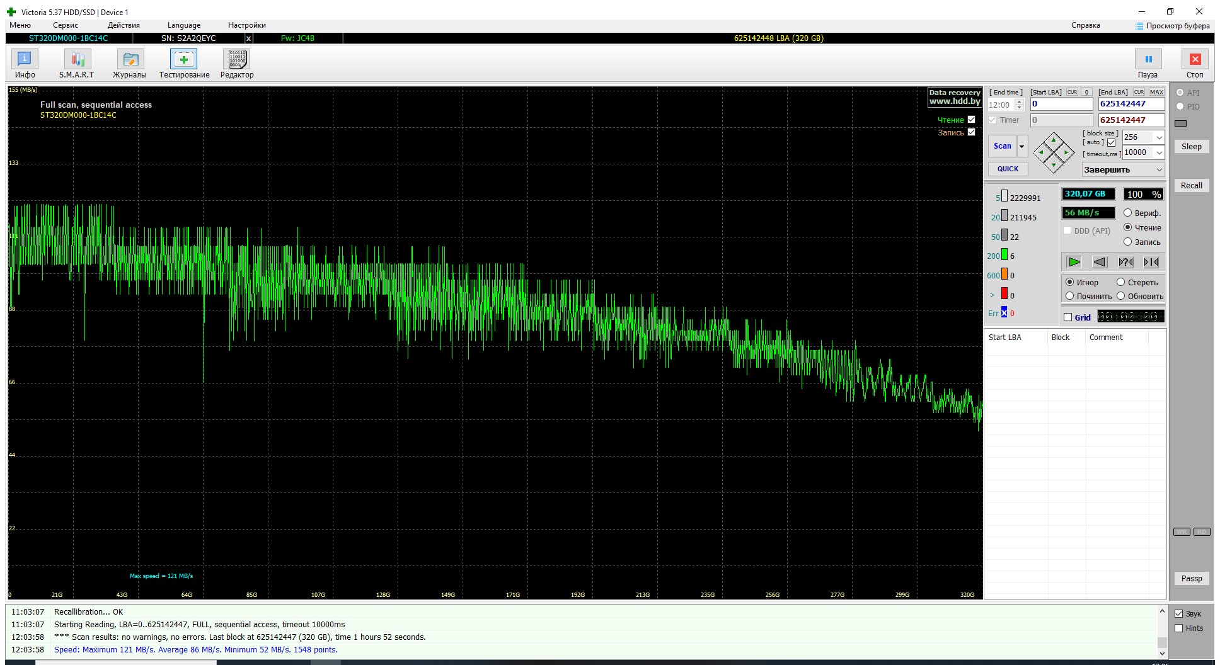Viewport: 1220px width, 665px height.
Task: Select the Починить remap radio option
Action: click(x=1069, y=296)
